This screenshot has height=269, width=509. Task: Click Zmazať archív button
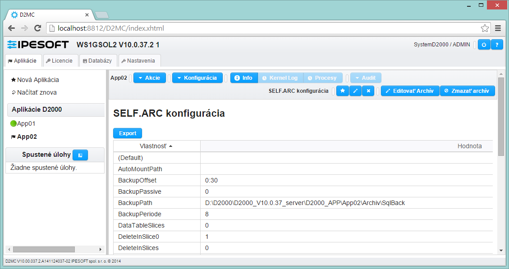tap(467, 91)
